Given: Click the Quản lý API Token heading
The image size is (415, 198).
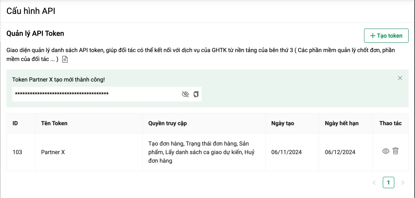Looking at the screenshot, I should 35,34.
